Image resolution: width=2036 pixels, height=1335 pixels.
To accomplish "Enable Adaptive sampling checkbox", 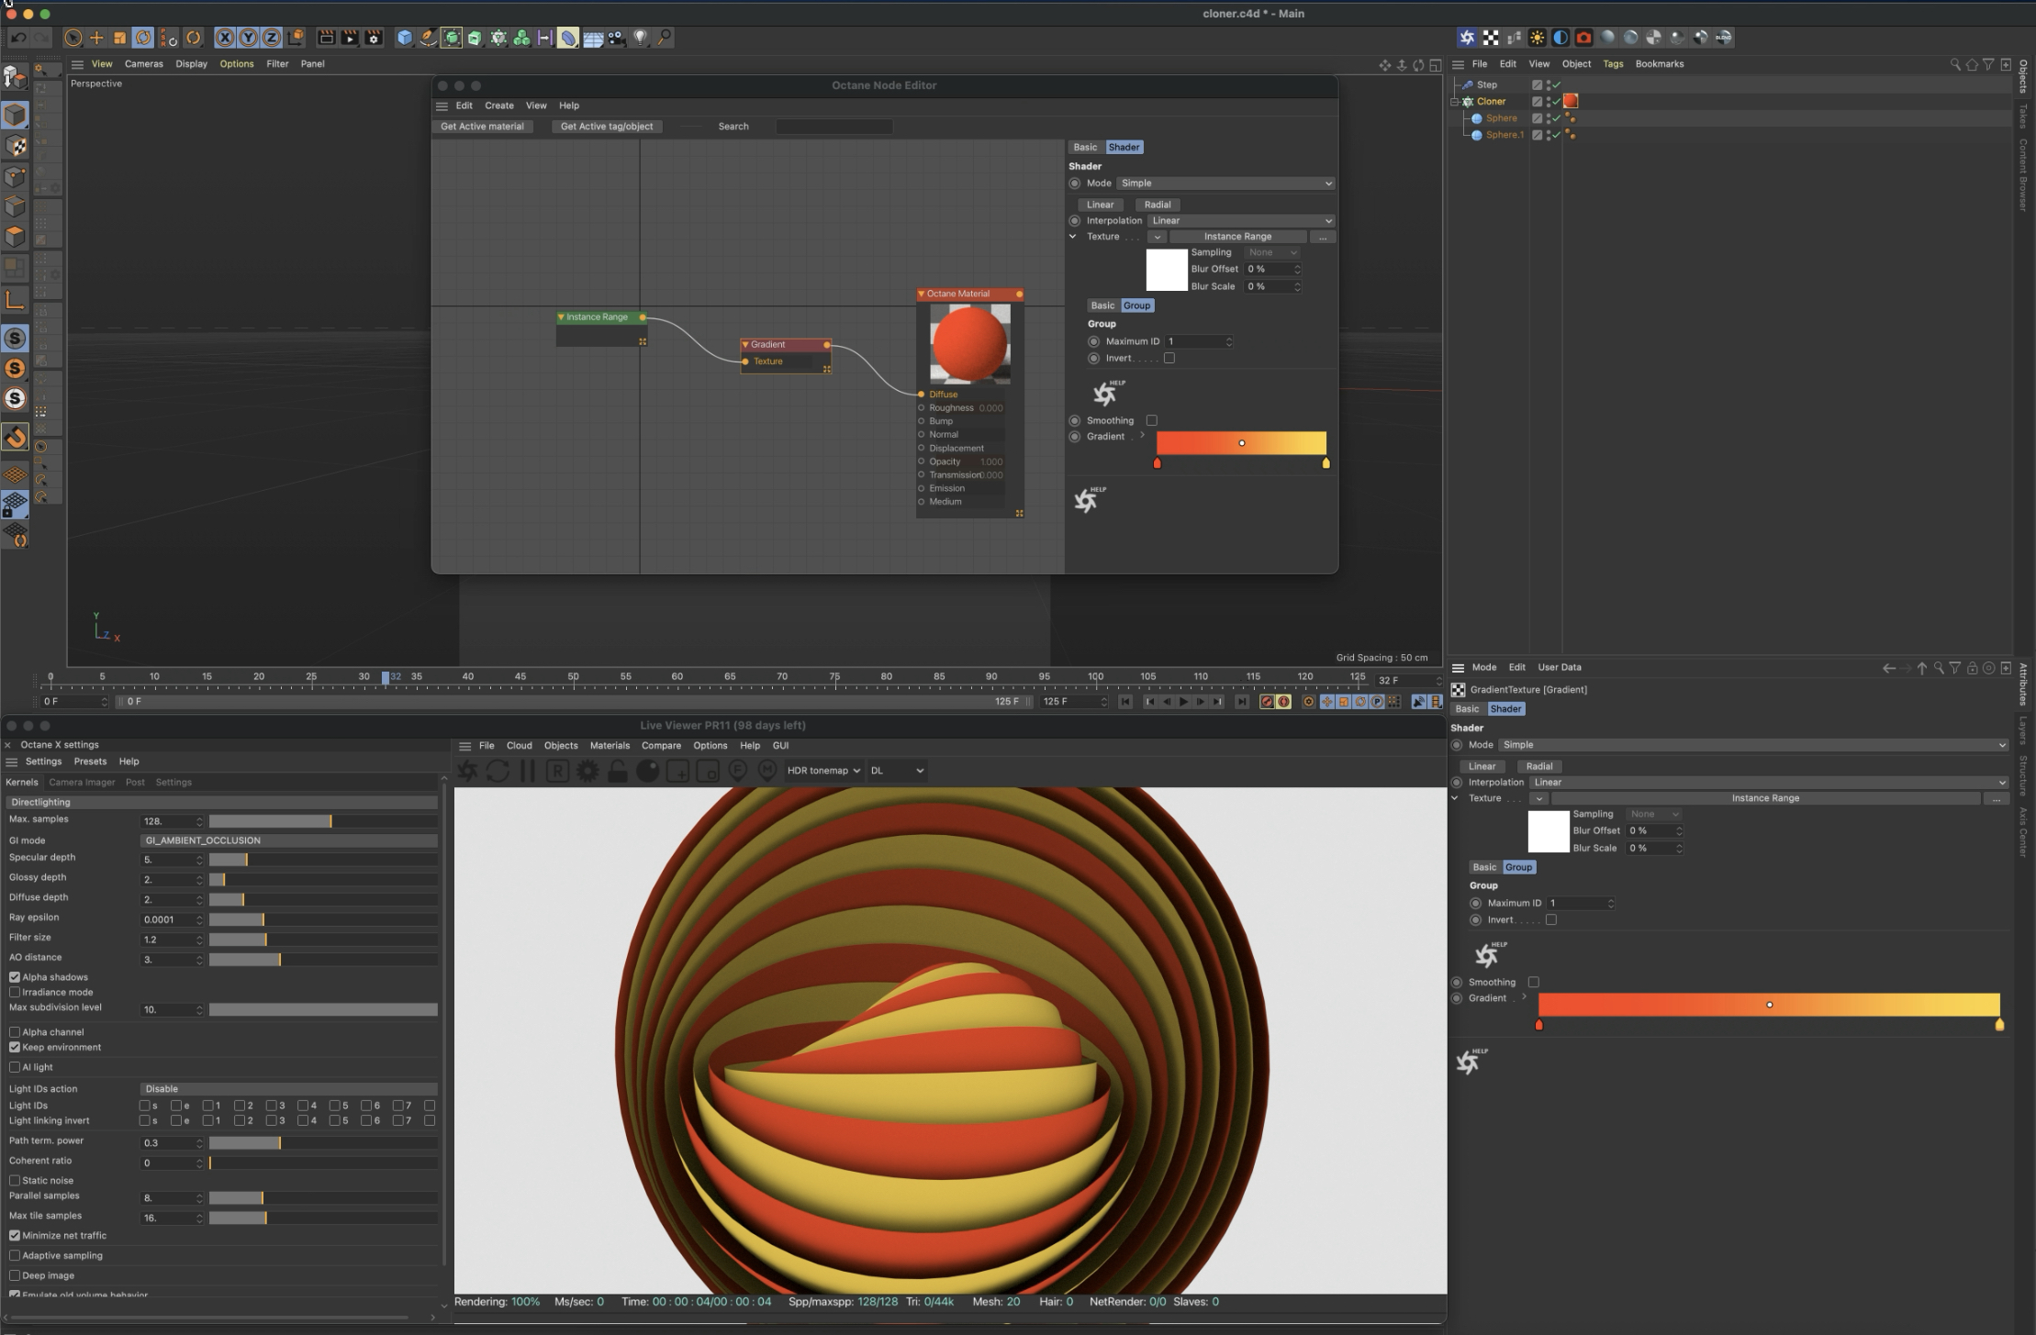I will 15,1256.
